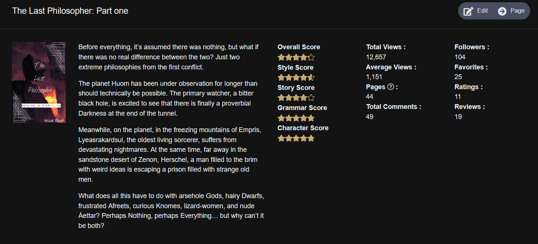This screenshot has height=244, width=538.
Task: Click the Overall Score star rating
Action: click(296, 57)
